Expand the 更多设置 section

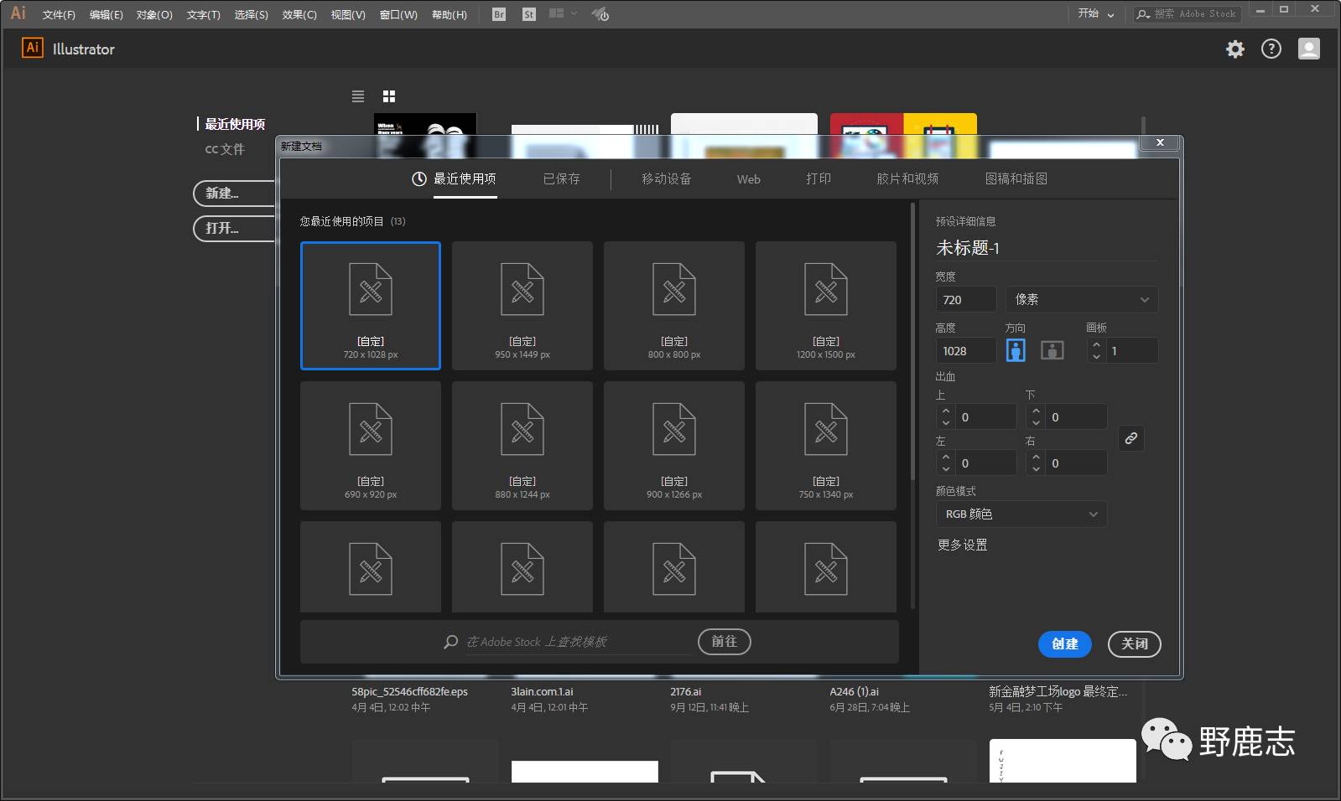962,545
